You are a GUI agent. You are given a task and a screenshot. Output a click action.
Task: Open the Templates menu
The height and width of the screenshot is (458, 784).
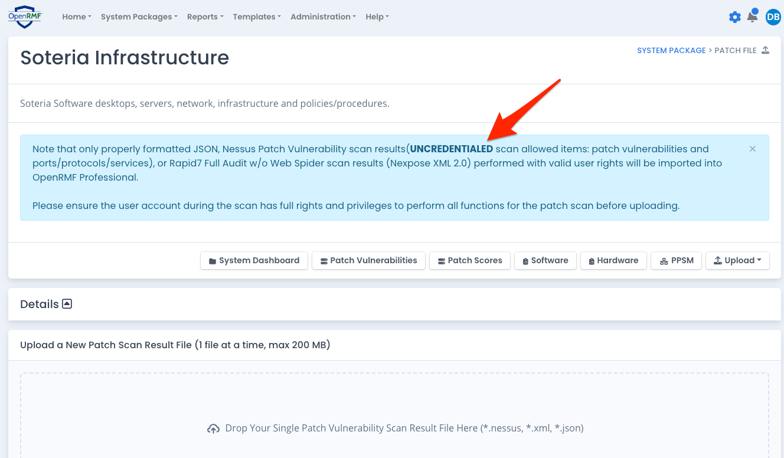(x=257, y=17)
